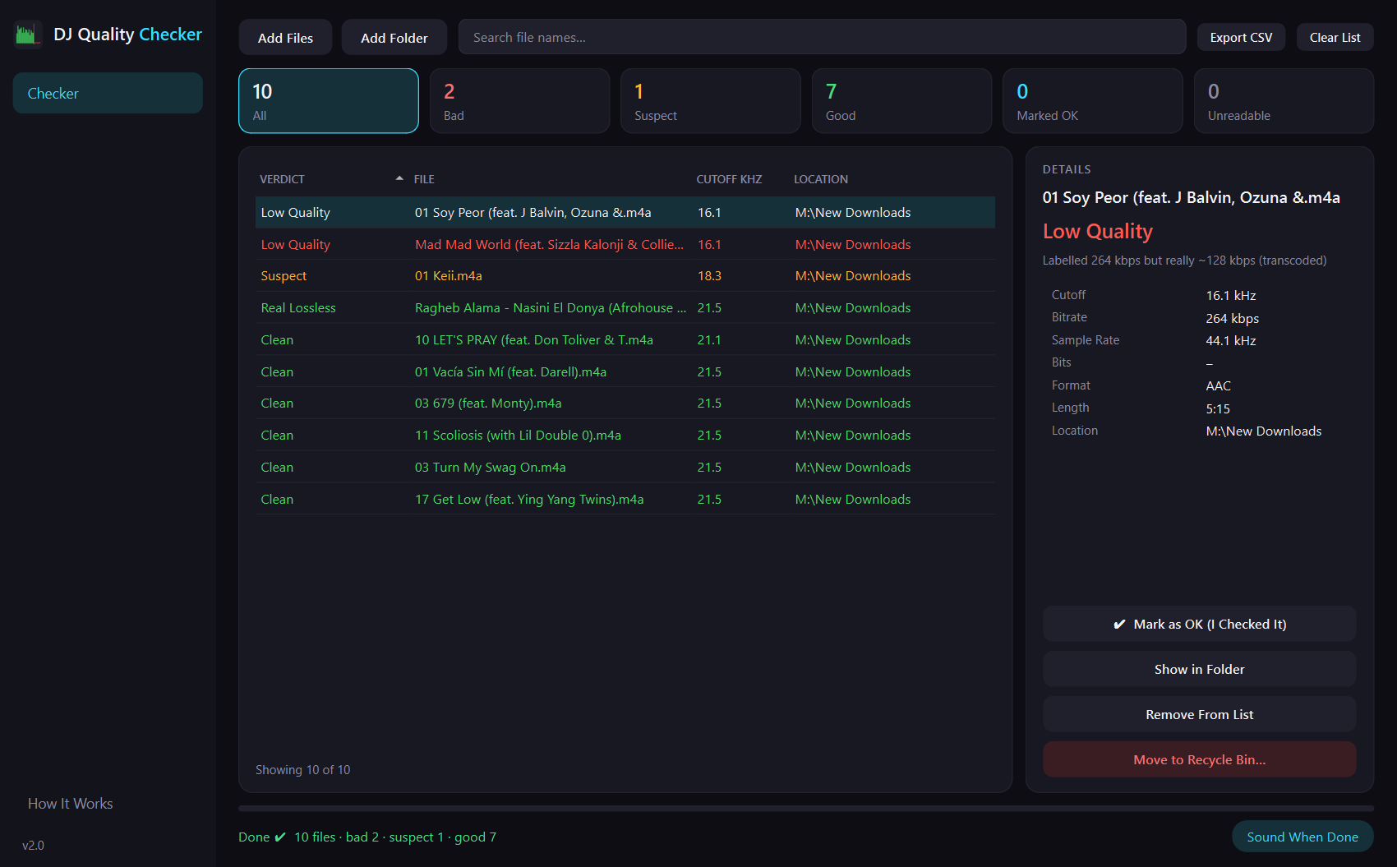Export the list as CSV
Image resolution: width=1397 pixels, height=867 pixels.
pyautogui.click(x=1241, y=37)
